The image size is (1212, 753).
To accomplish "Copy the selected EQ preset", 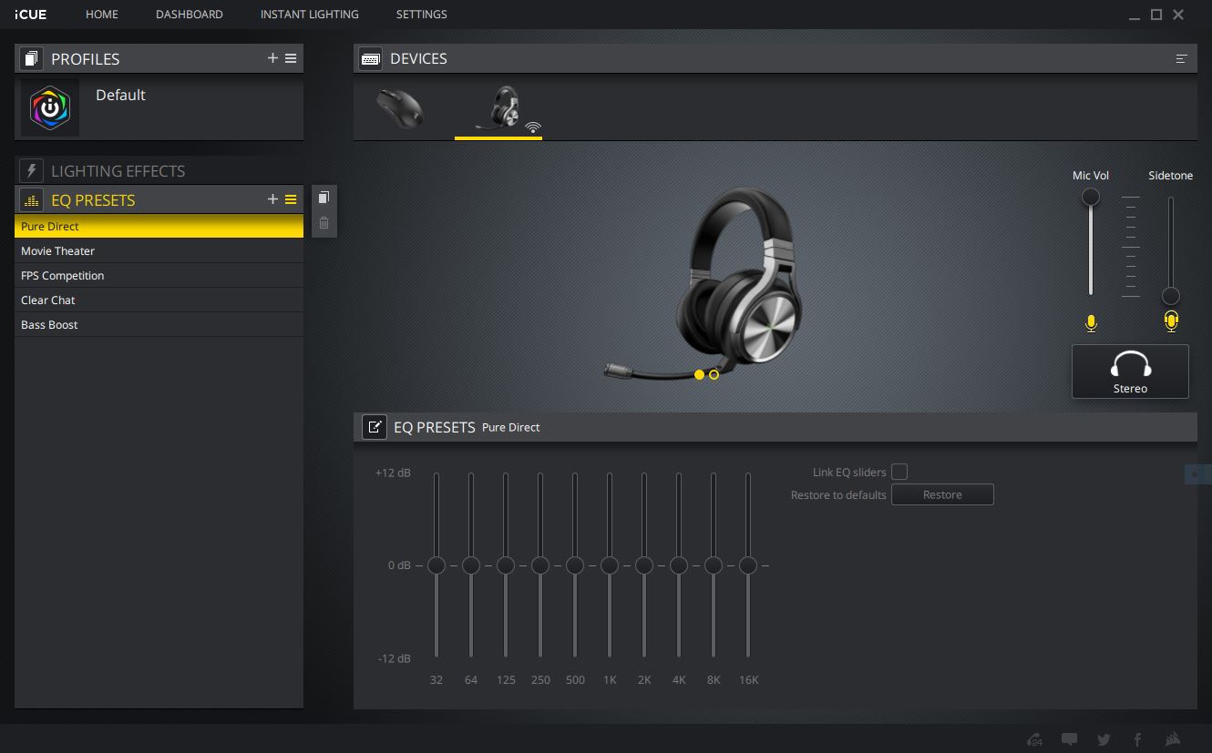I will coord(324,198).
